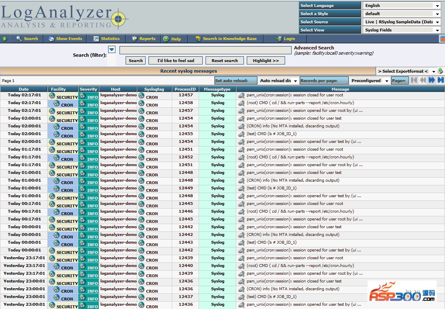Click the Search in Knowledge Base icon
This screenshot has height=309, width=445.
[x=198, y=39]
